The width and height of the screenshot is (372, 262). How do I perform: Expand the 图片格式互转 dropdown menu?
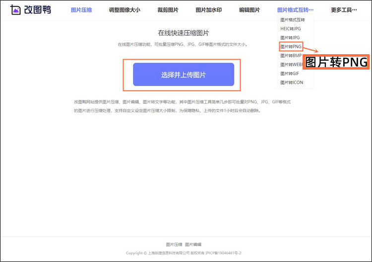[296, 10]
